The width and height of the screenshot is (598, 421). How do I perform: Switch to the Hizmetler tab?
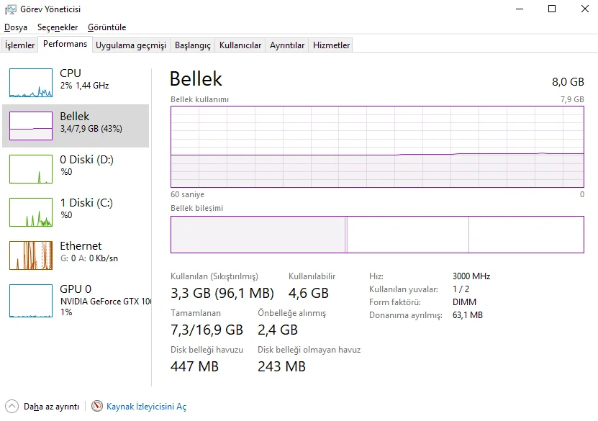(332, 44)
